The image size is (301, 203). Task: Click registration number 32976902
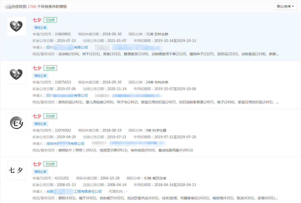(x=63, y=130)
